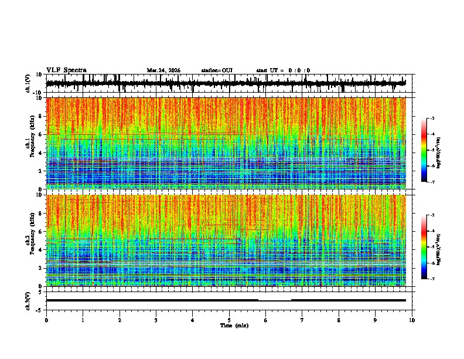The image size is (464, 359).
Task: Click the ch.1 voltage waveform trace
Action: point(226,83)
